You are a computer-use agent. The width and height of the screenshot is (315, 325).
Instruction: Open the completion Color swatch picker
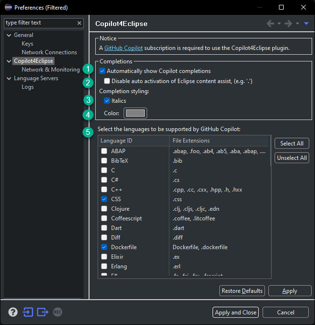[135, 113]
